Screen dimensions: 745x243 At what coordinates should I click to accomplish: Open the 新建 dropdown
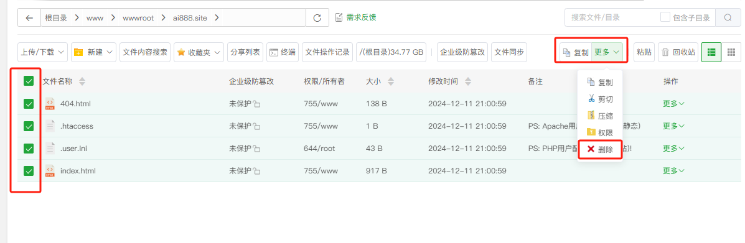coord(93,52)
